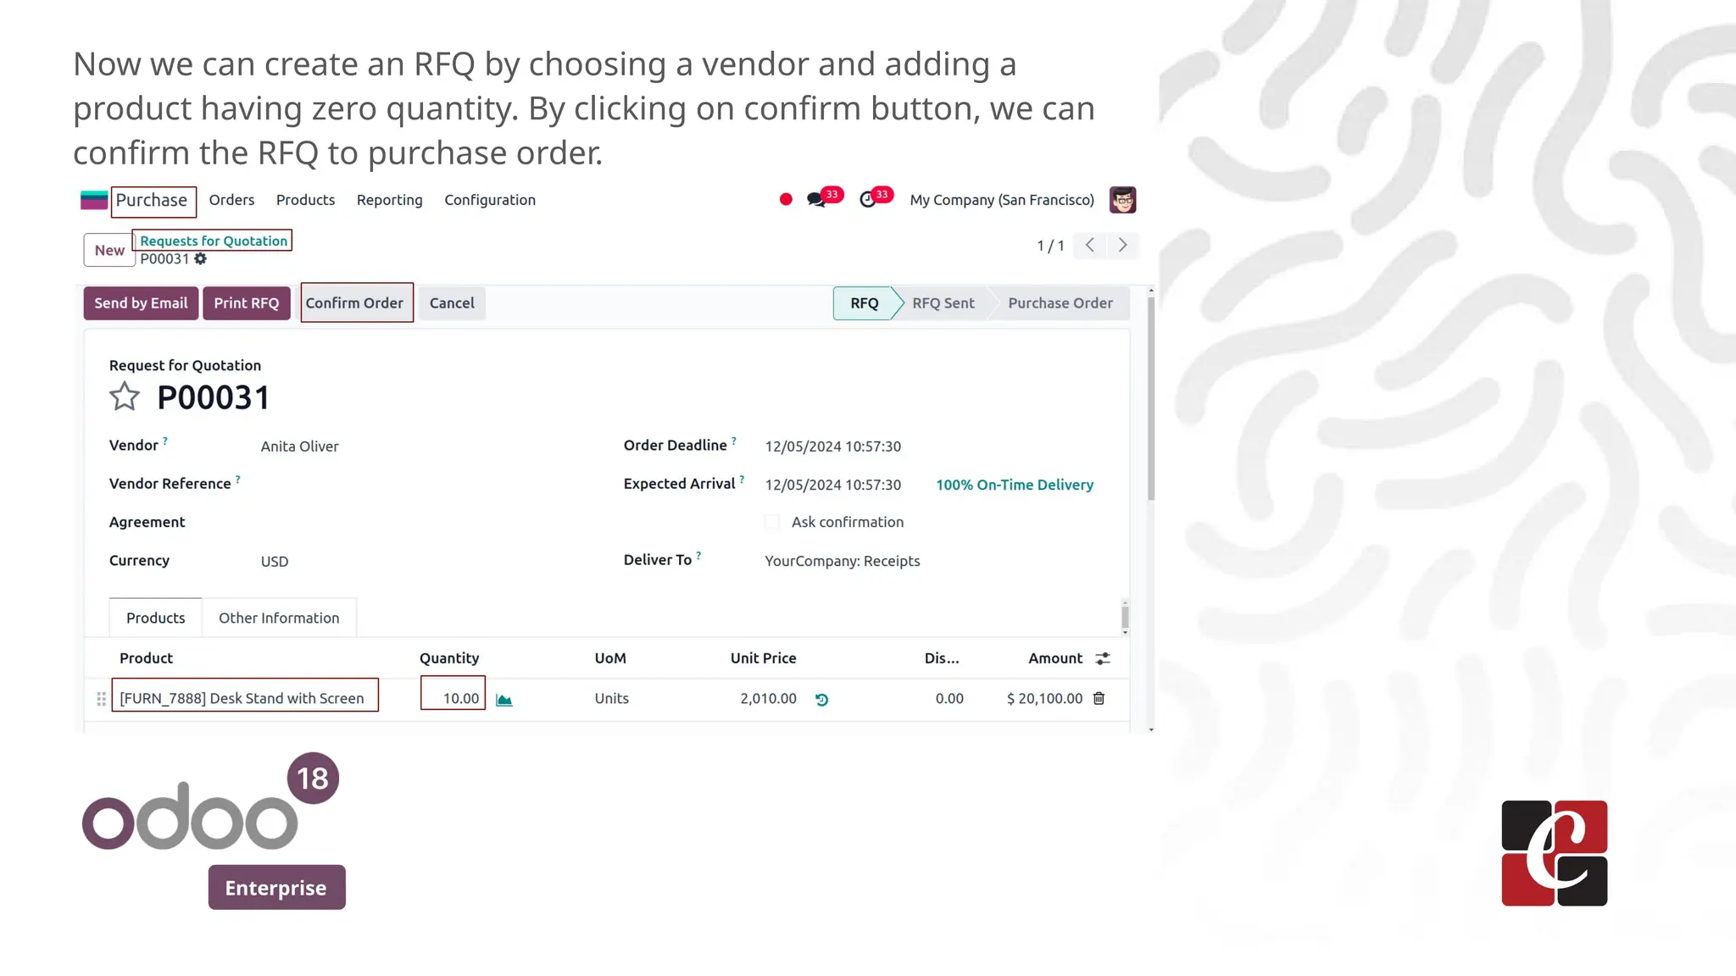Open the Products menu
This screenshot has width=1736, height=976.
(x=305, y=200)
